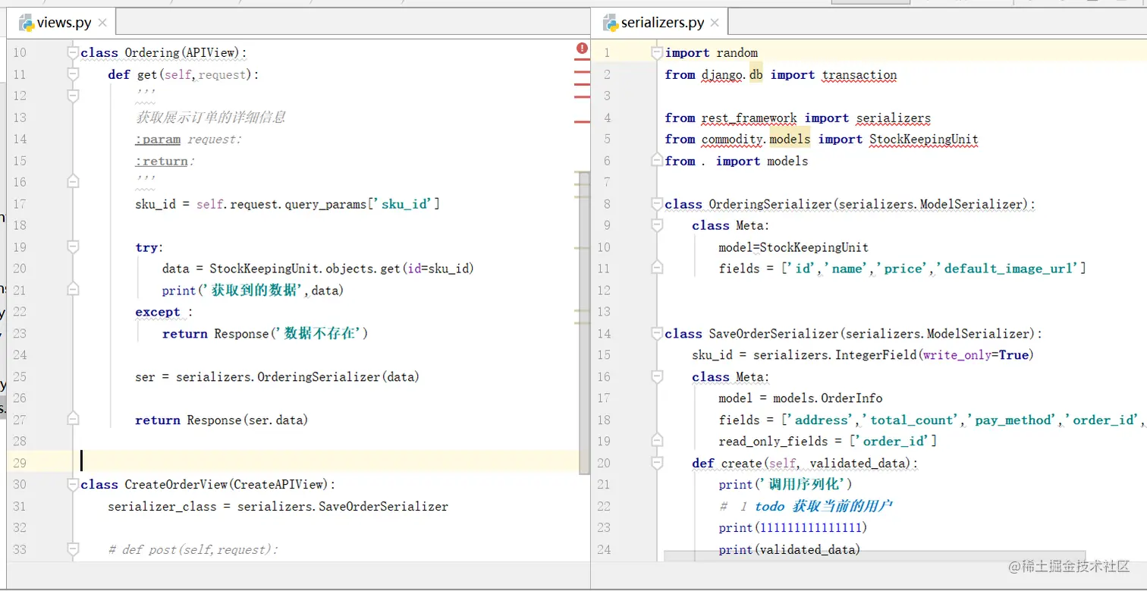The height and width of the screenshot is (591, 1147).
Task: Collapse the try block at line 19
Action: [x=73, y=247]
